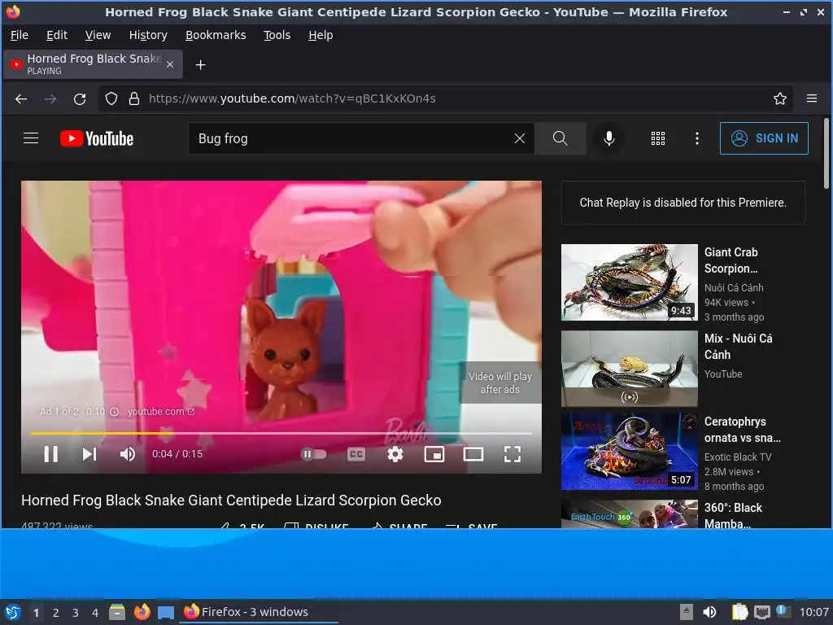Click the search magnifier button
Image resolution: width=833 pixels, height=625 pixels.
point(560,138)
